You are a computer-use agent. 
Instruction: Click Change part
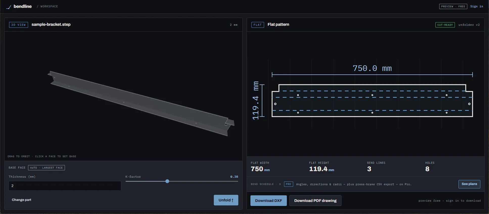point(21,200)
